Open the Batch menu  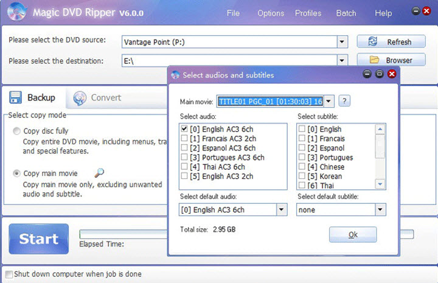[x=346, y=13]
